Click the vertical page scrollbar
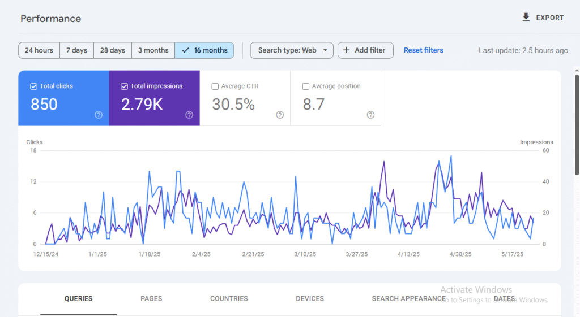 [x=577, y=124]
